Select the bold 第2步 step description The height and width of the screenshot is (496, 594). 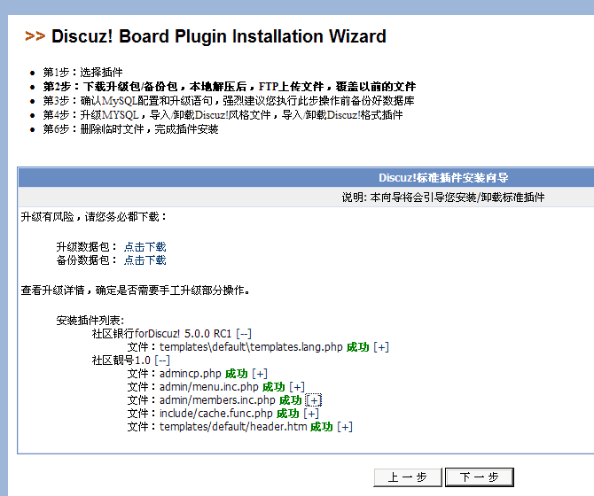[x=230, y=87]
